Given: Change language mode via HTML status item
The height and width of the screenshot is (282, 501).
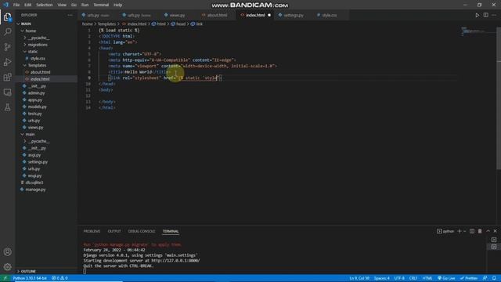Looking at the screenshot, I should 427,278.
